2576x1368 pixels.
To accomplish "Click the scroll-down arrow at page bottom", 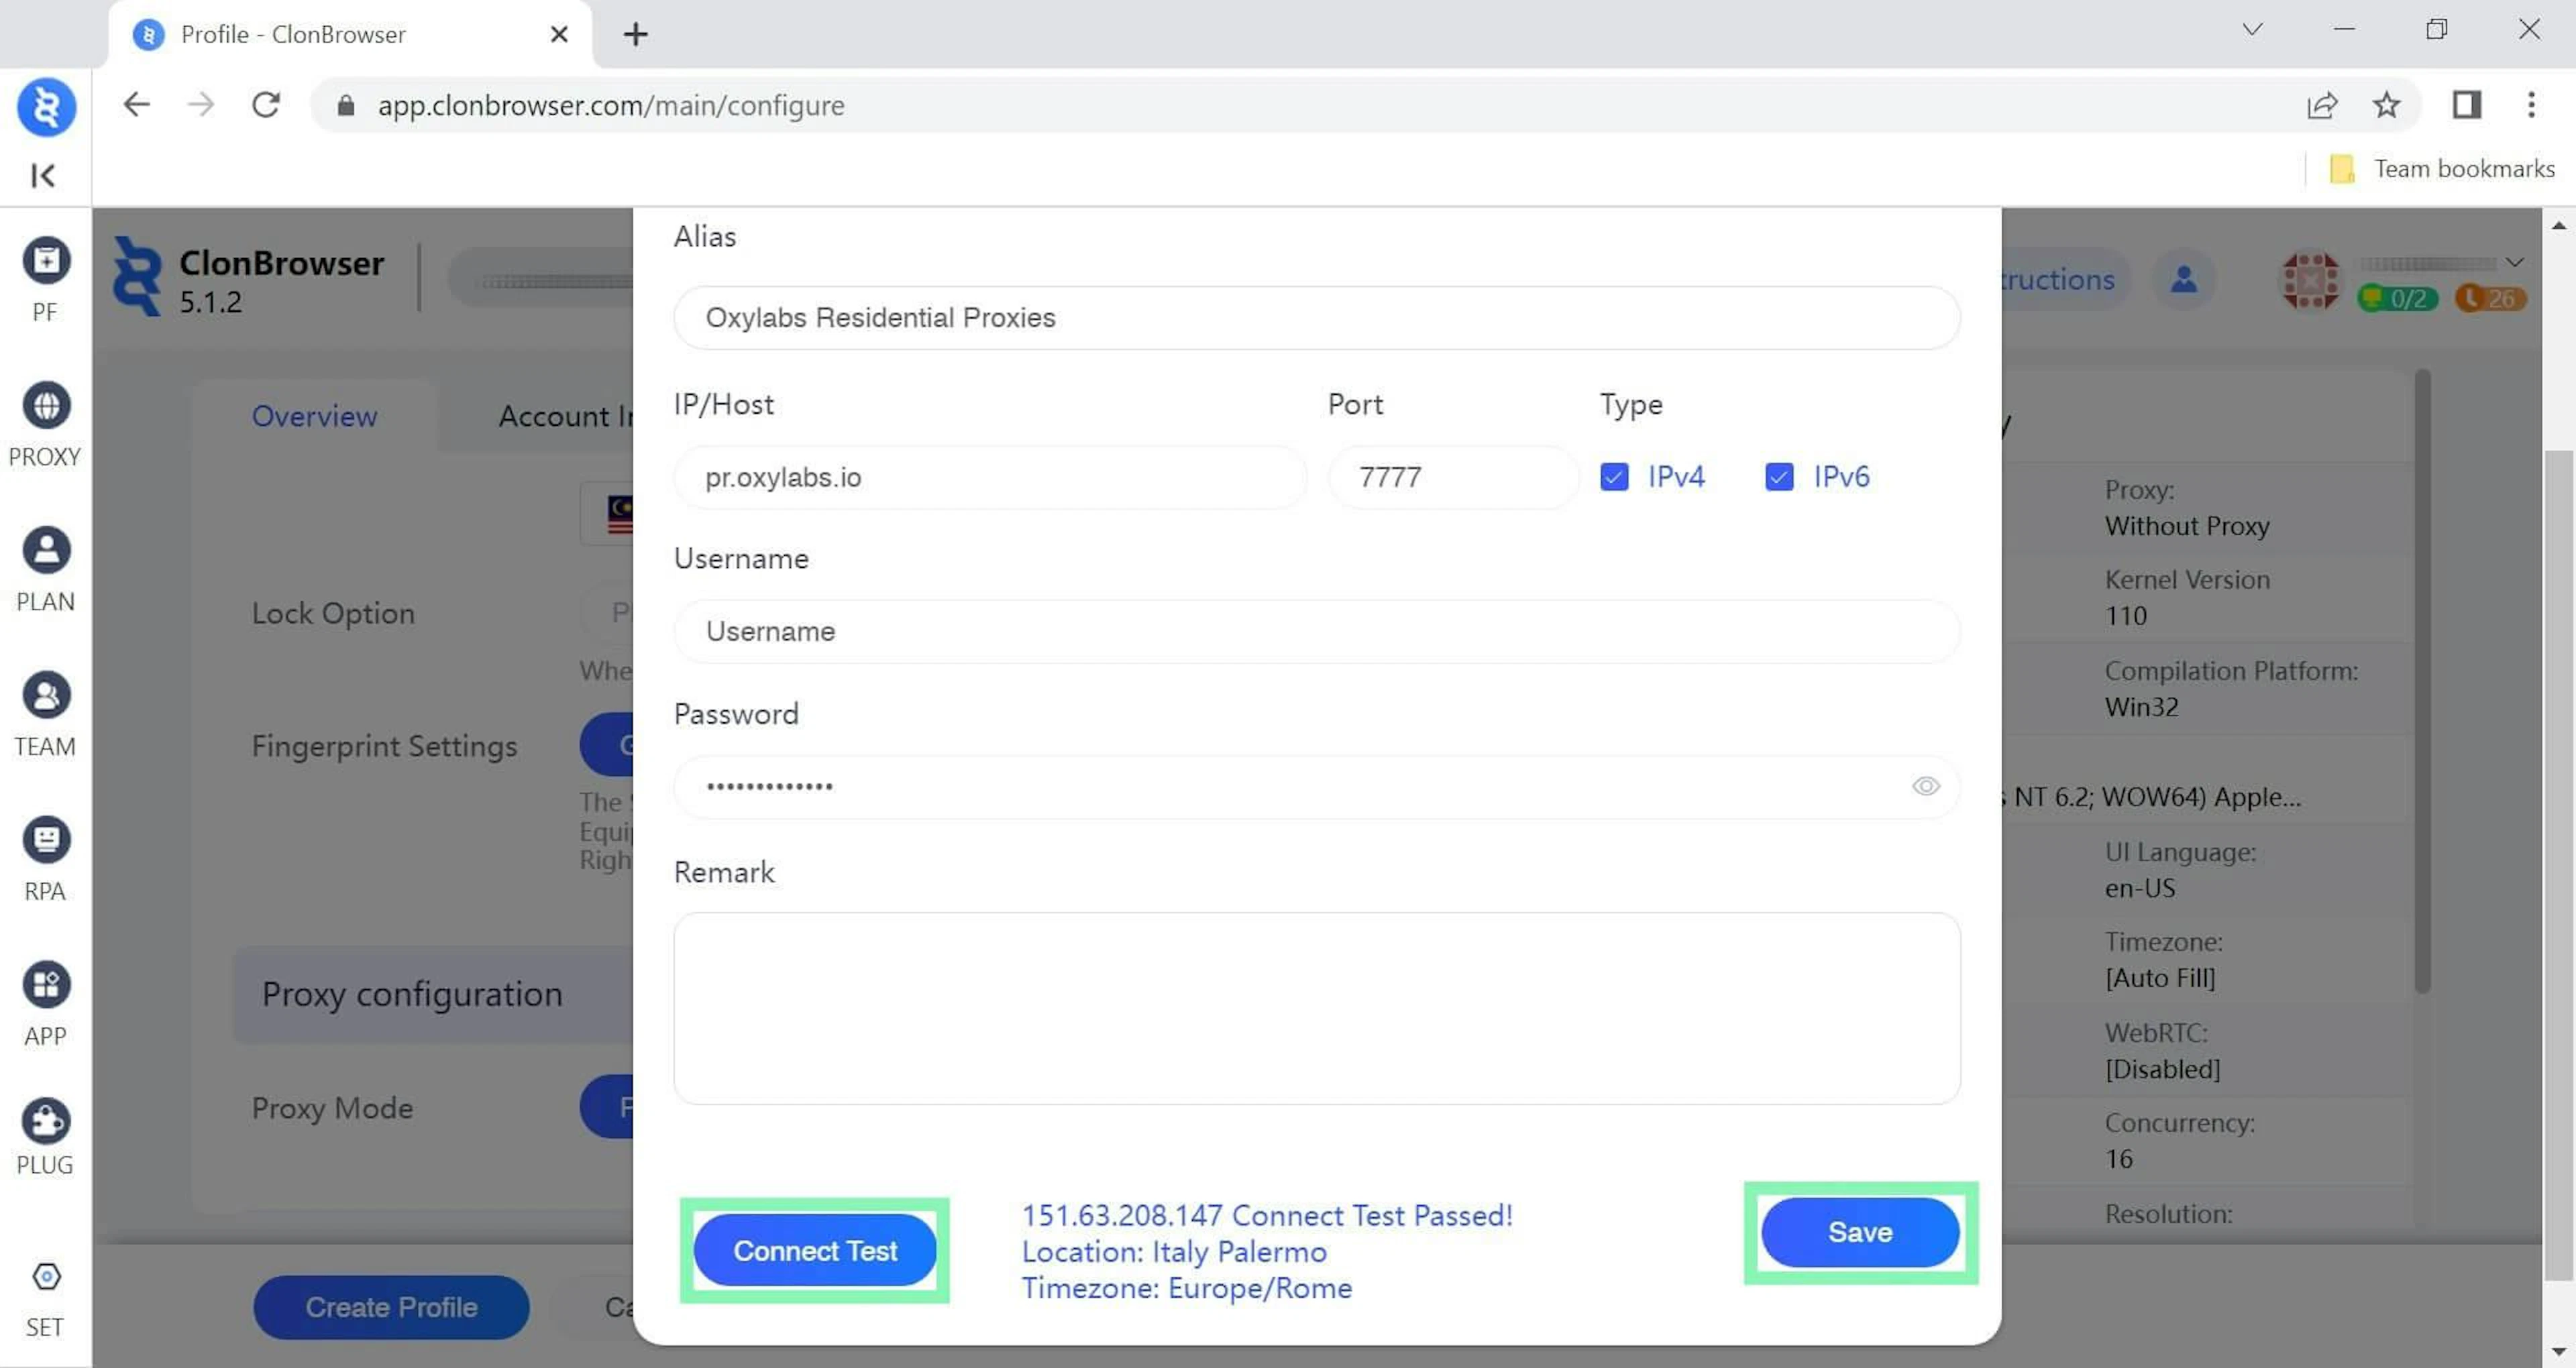I will (x=2558, y=1353).
